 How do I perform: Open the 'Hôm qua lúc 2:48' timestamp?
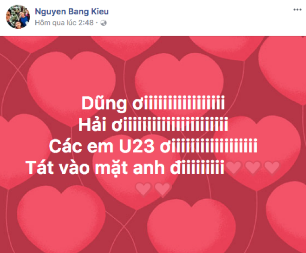tap(64, 23)
